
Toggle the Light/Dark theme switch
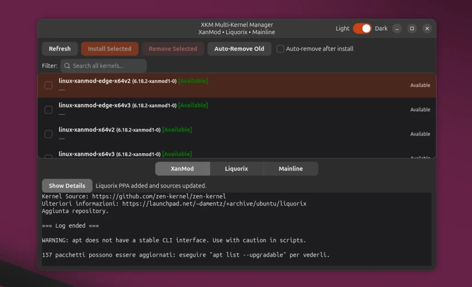pyautogui.click(x=362, y=28)
